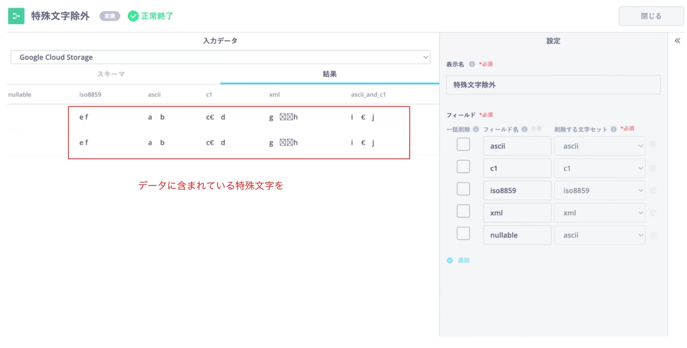Click info icon next to 削除する文字セット
687x348 pixels.
click(x=613, y=129)
